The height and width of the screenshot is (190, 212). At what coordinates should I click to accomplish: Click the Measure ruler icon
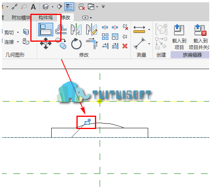tap(139, 30)
